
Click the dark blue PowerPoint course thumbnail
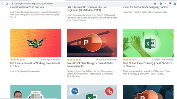click(x=148, y=92)
